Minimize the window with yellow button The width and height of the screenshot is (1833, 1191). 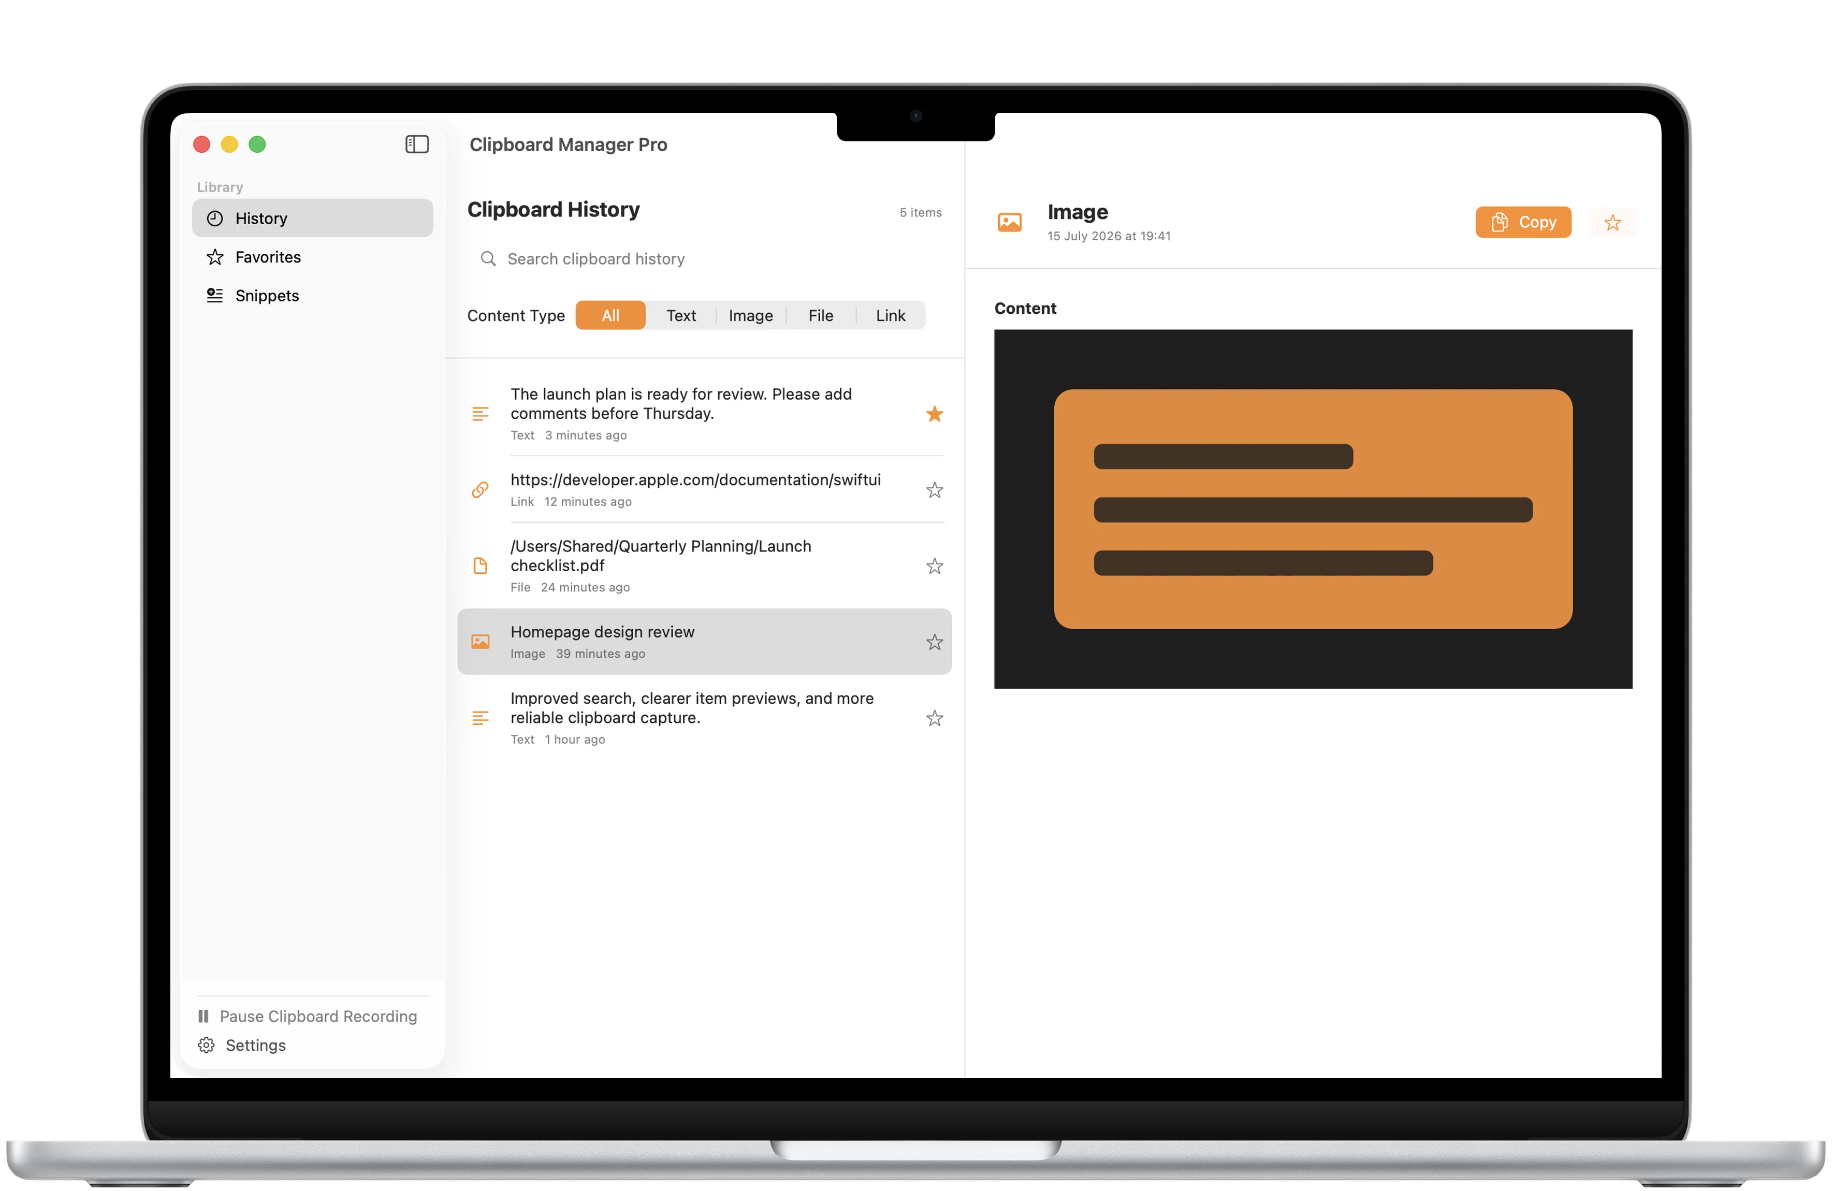[229, 144]
